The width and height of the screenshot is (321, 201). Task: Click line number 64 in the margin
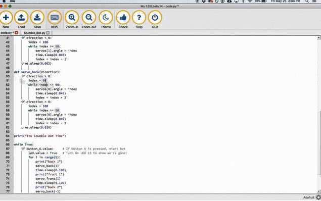[8, 136]
